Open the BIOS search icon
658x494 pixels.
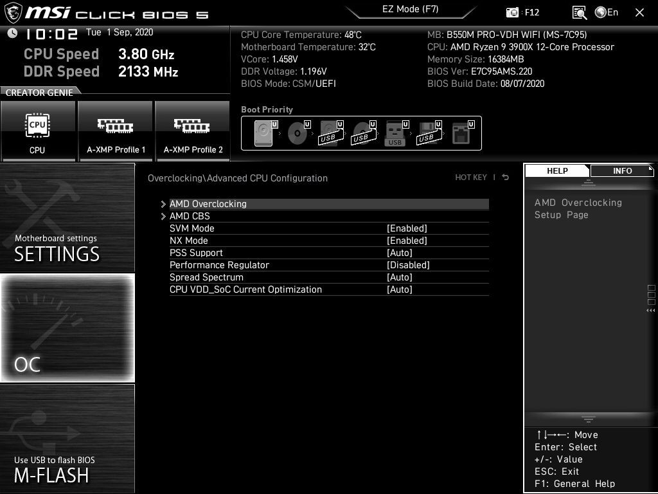tap(580, 13)
